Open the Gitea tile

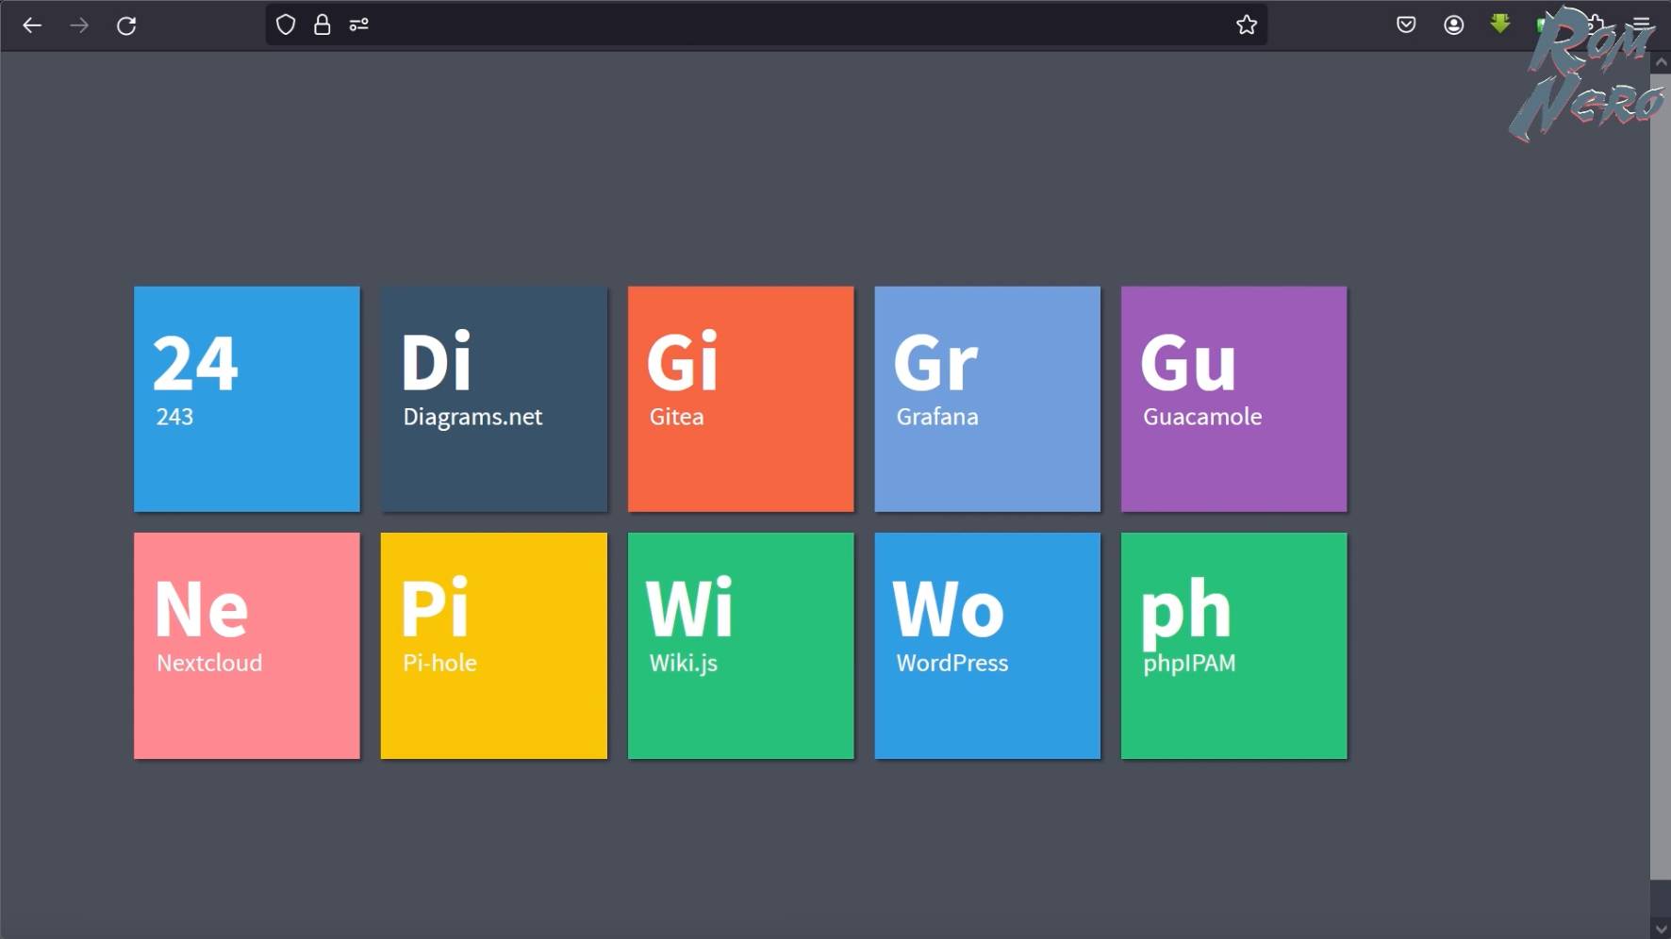[741, 399]
